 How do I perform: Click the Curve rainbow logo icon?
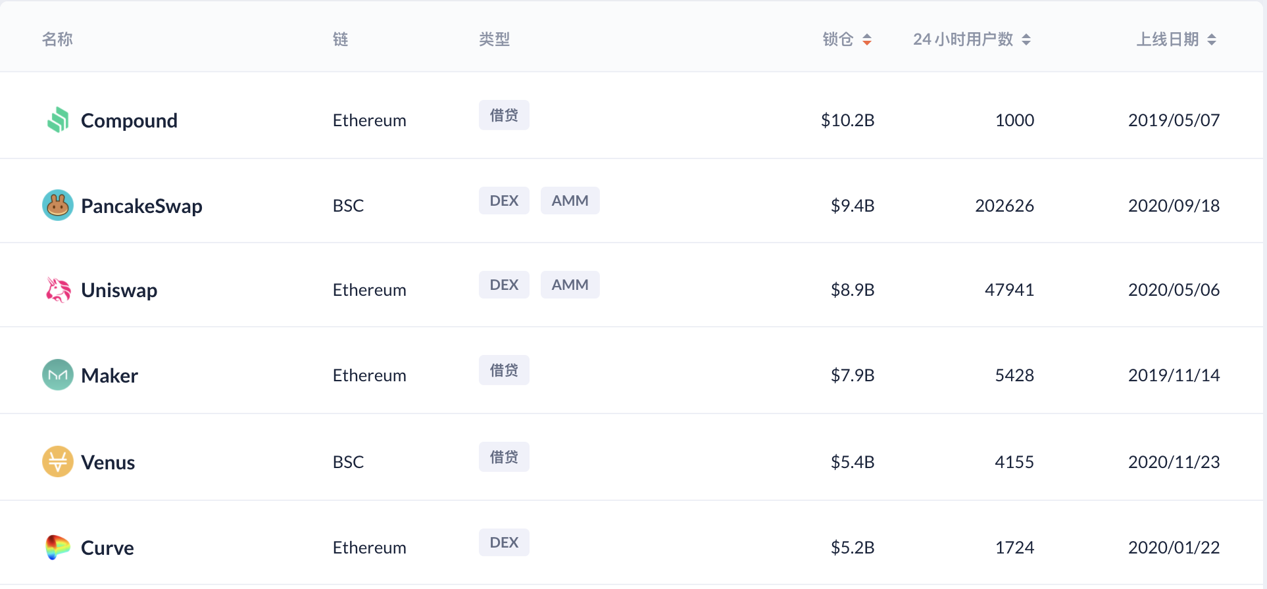pyautogui.click(x=58, y=547)
